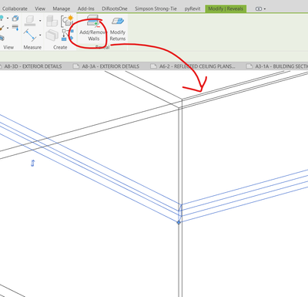Select the Displace Elements box icon

pos(15,19)
